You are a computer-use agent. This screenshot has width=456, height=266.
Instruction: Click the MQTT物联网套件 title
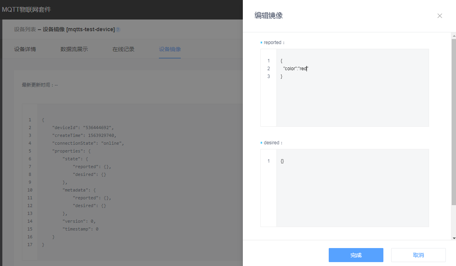tap(27, 10)
